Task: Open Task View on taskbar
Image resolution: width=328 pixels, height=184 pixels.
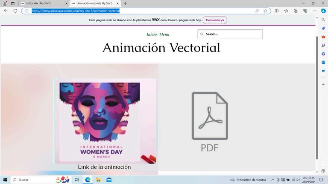Action: tap(77, 180)
